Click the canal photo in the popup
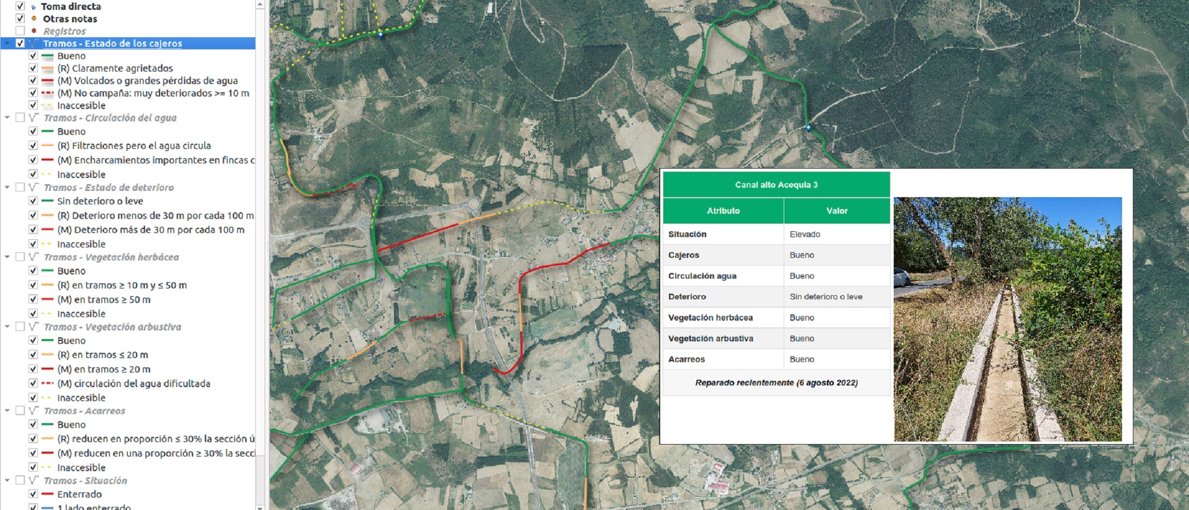This screenshot has width=1189, height=510. point(1007,319)
